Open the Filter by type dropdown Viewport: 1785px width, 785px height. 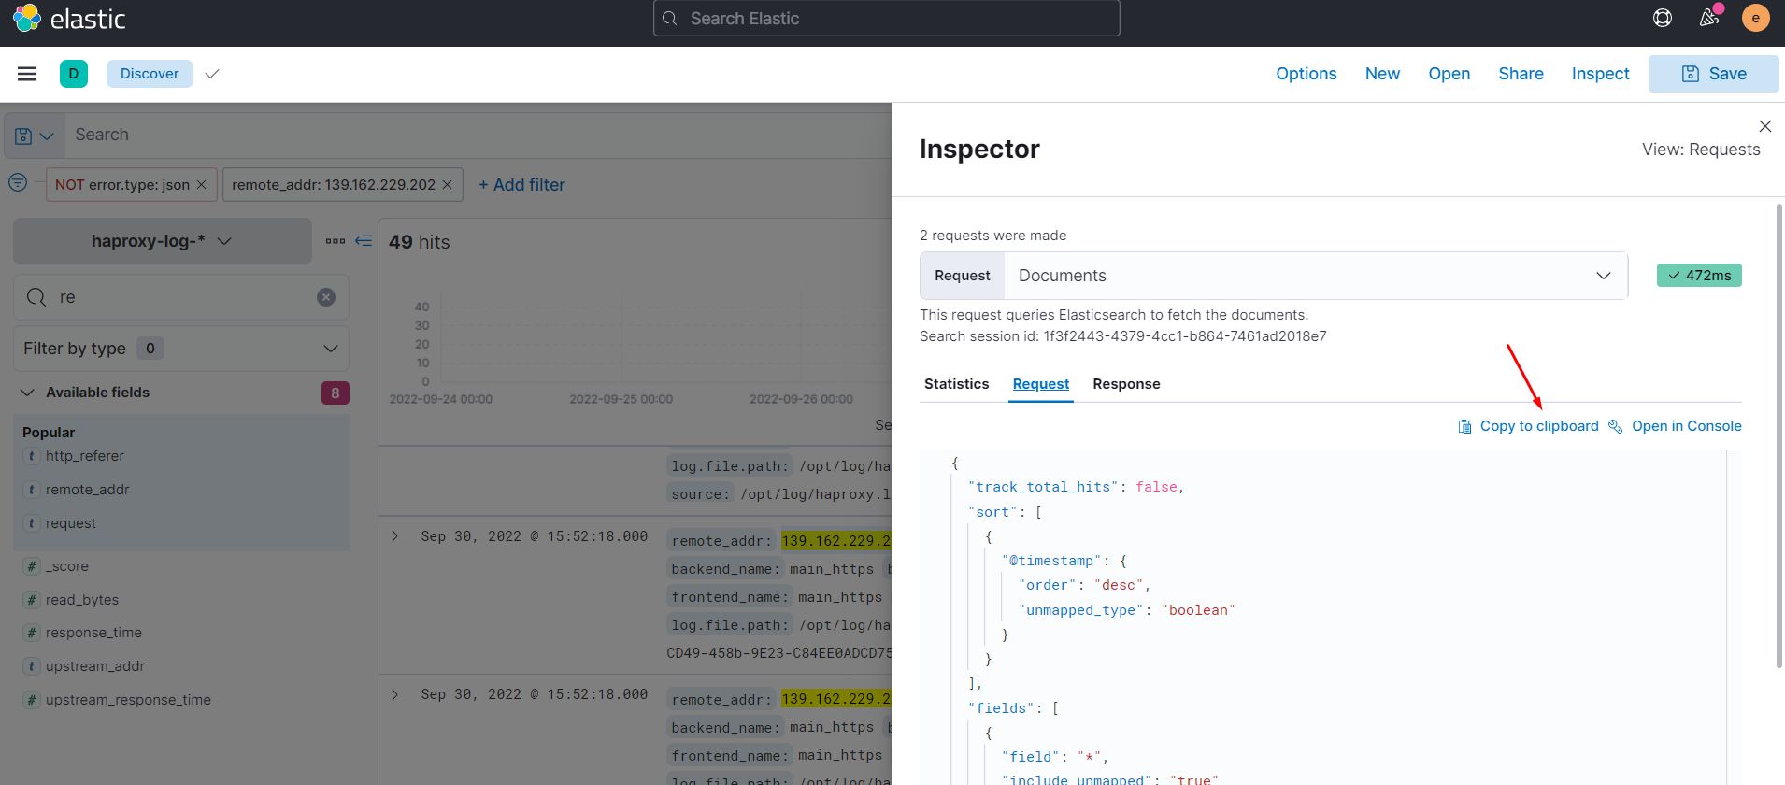click(181, 349)
